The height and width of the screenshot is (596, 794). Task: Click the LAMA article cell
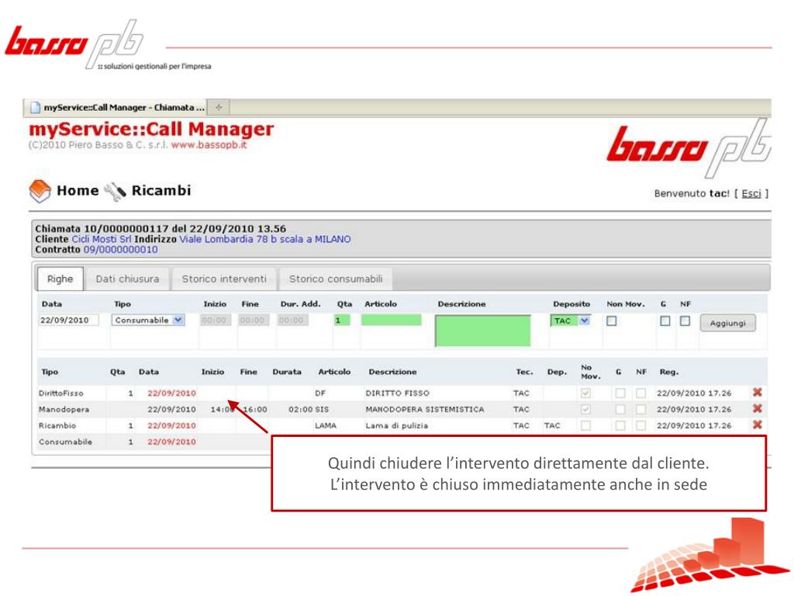(326, 426)
